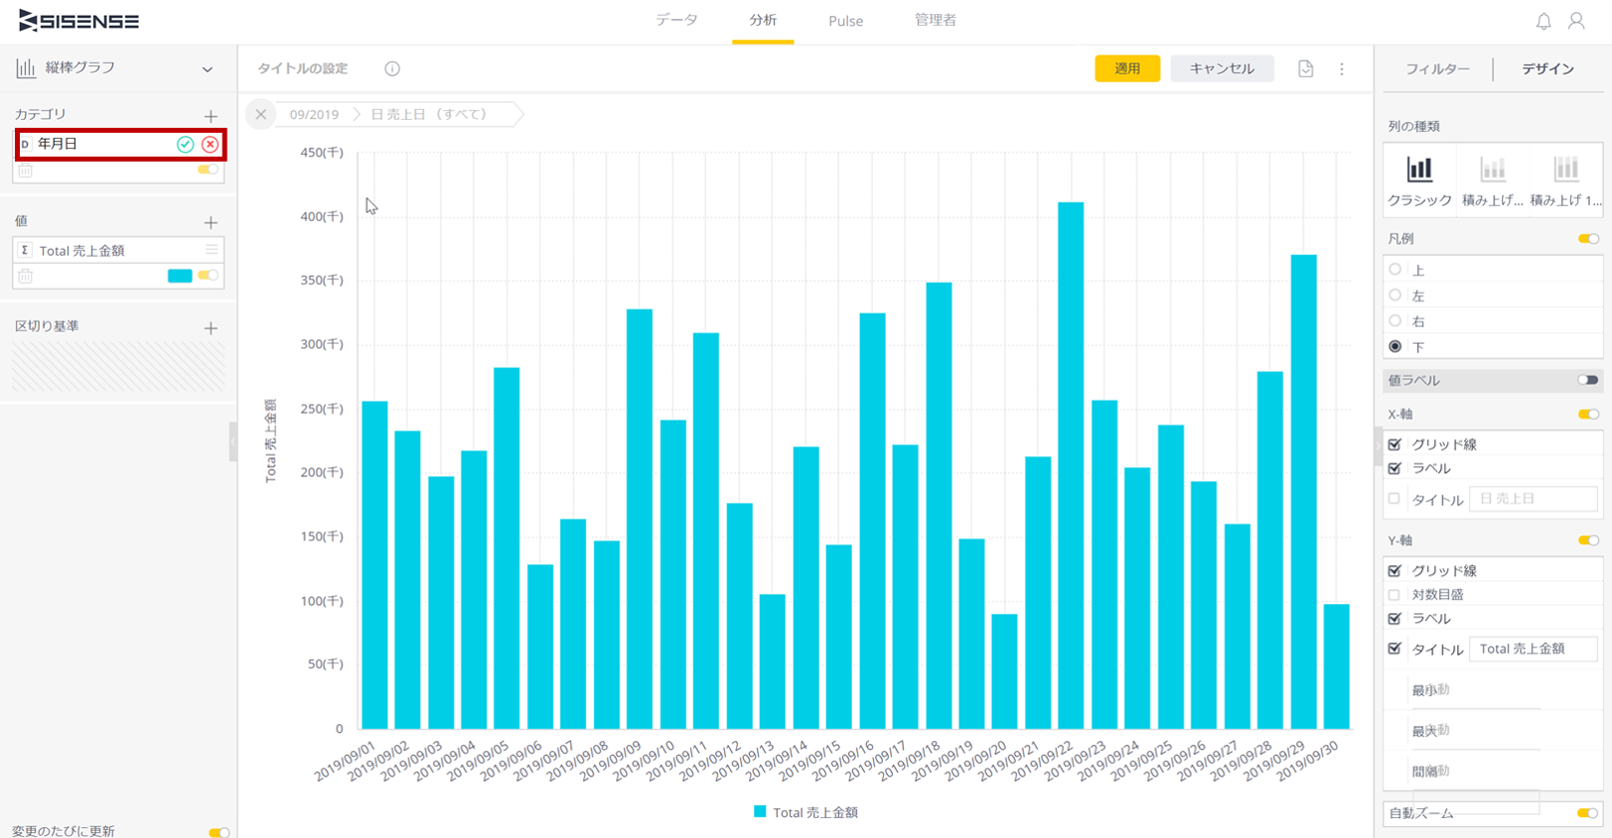Add a new Category with plus icon
The height and width of the screenshot is (838, 1612).
tap(211, 116)
